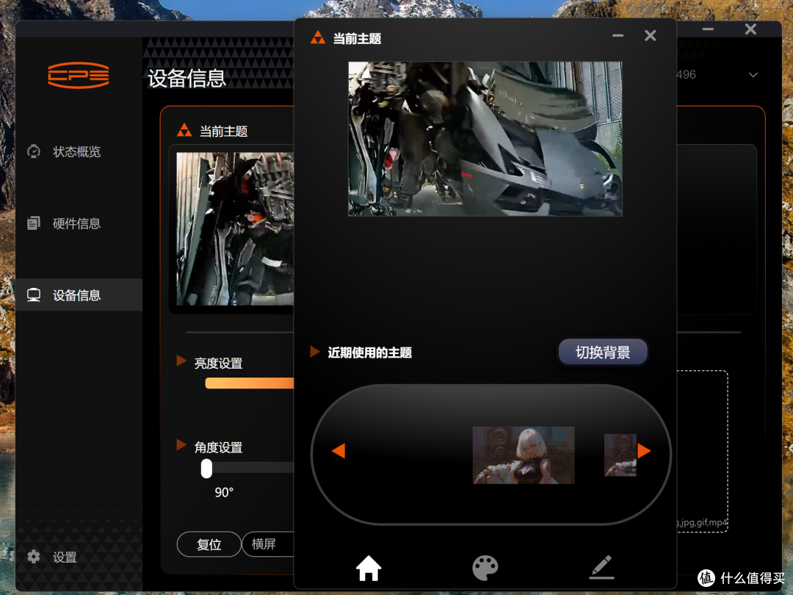This screenshot has width=793, height=595.
Task: Open the pencil edit icon
Action: tap(602, 567)
